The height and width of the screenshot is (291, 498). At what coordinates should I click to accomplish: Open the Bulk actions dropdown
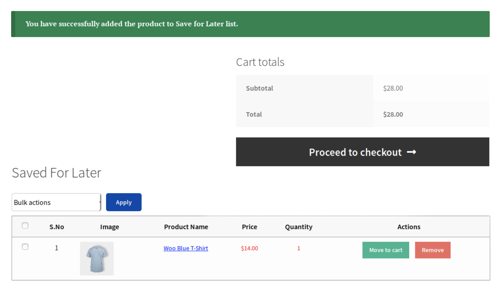click(56, 202)
